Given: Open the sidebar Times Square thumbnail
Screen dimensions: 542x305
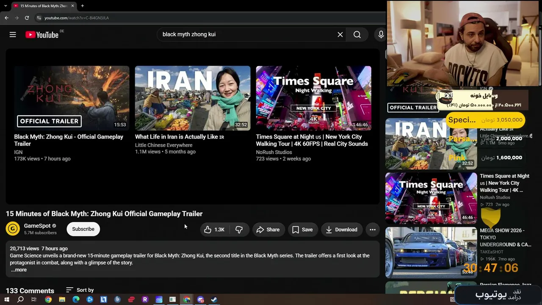Looking at the screenshot, I should point(431,198).
